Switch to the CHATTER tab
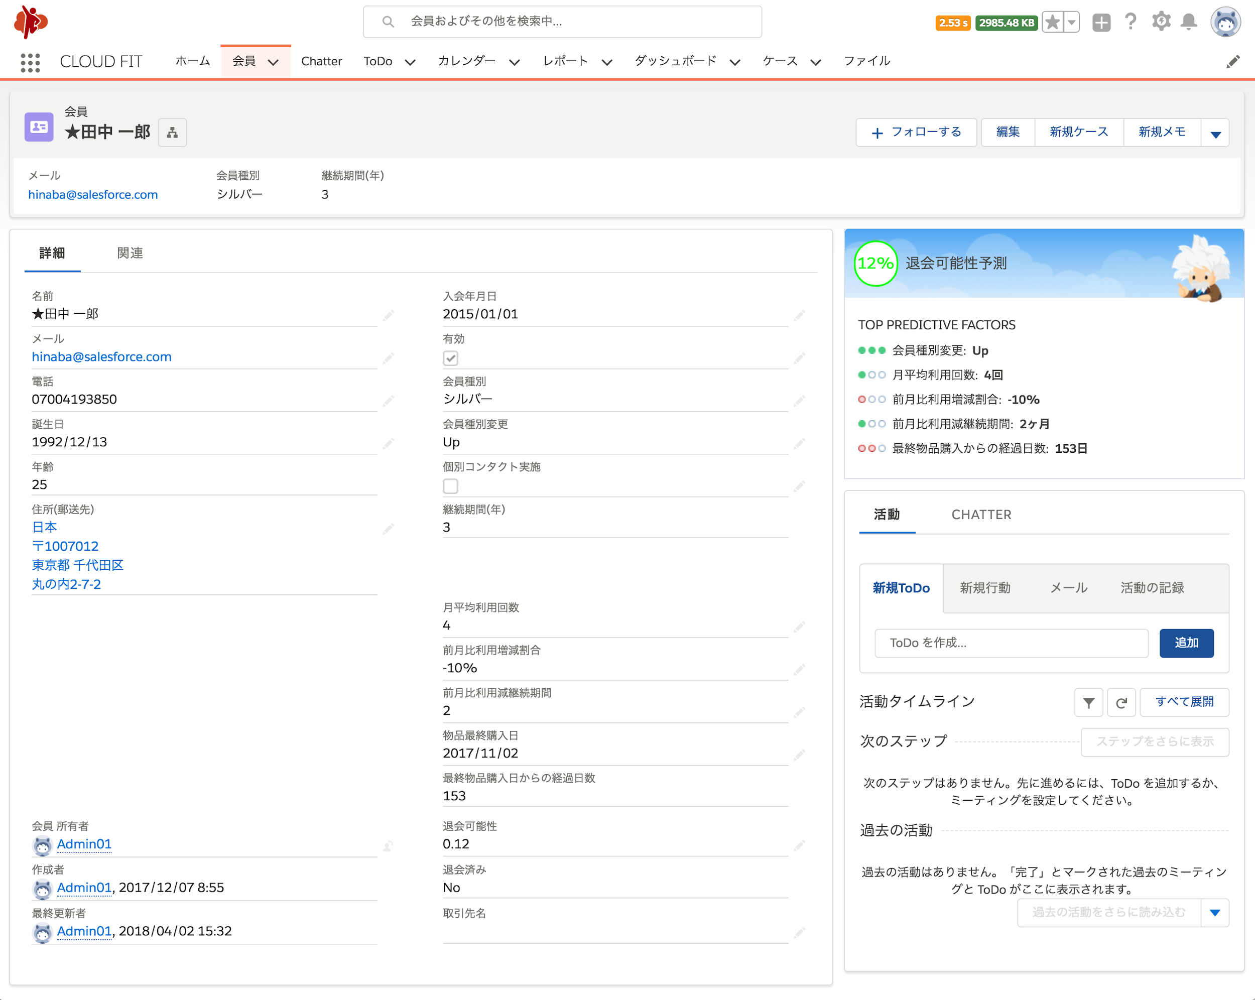1255x1000 pixels. pyautogui.click(x=981, y=515)
